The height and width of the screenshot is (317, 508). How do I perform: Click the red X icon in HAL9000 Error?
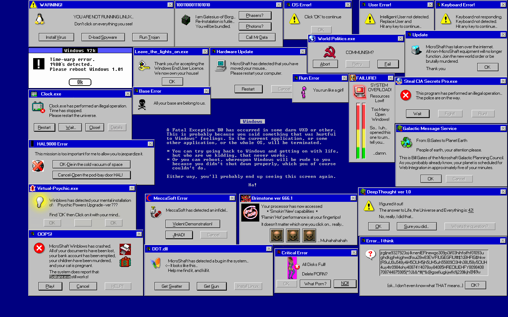coord(38,166)
